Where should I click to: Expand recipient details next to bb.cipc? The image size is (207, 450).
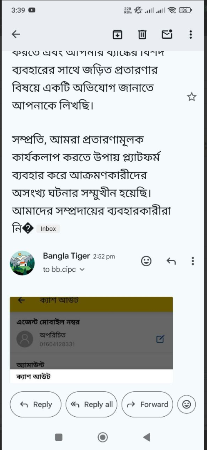coord(82,270)
